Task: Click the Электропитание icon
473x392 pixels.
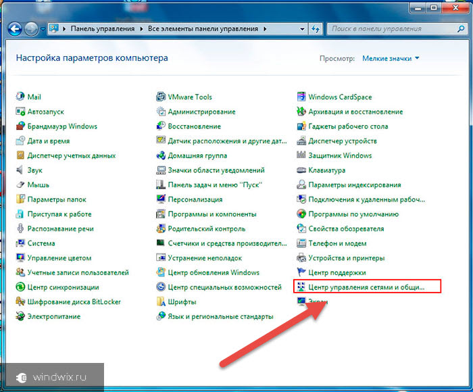Action: point(20,316)
